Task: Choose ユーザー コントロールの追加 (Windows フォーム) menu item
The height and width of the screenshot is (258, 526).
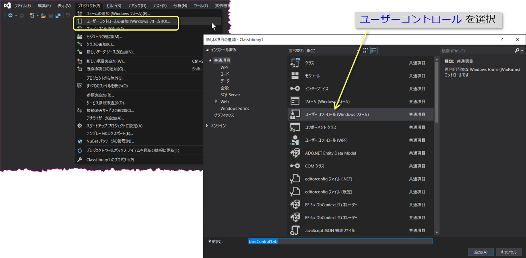Action: pos(126,21)
